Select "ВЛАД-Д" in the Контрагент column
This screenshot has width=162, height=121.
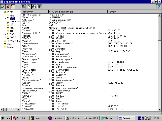tap(27, 96)
